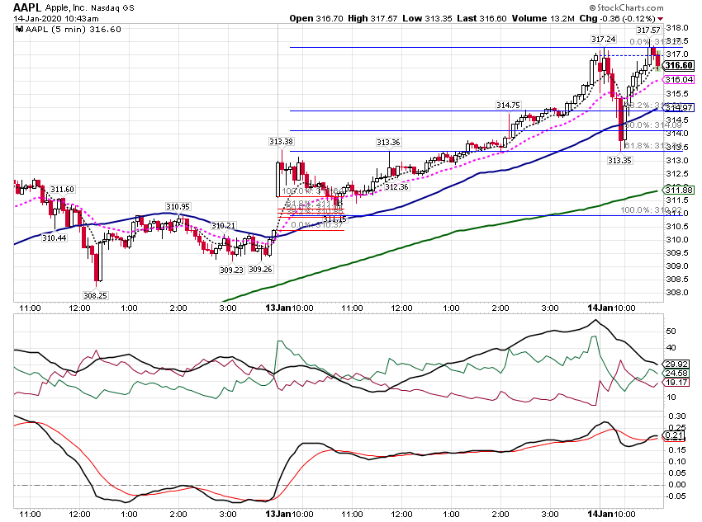The image size is (702, 522).
Task: Click the magenta 316.04 moving average label
Action: (679, 79)
